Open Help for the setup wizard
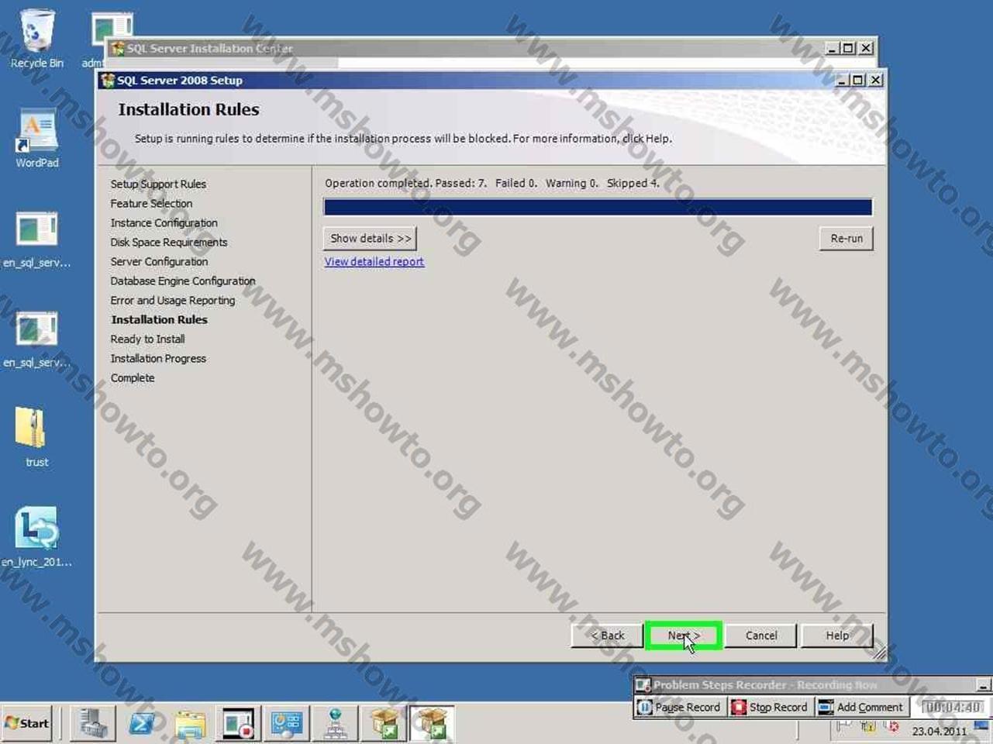 837,635
